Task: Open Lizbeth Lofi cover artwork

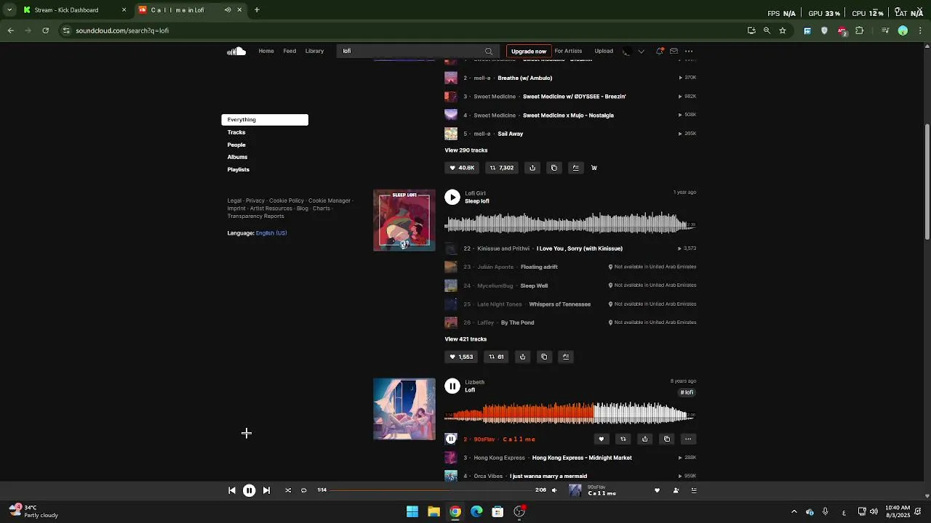Action: coord(404,409)
